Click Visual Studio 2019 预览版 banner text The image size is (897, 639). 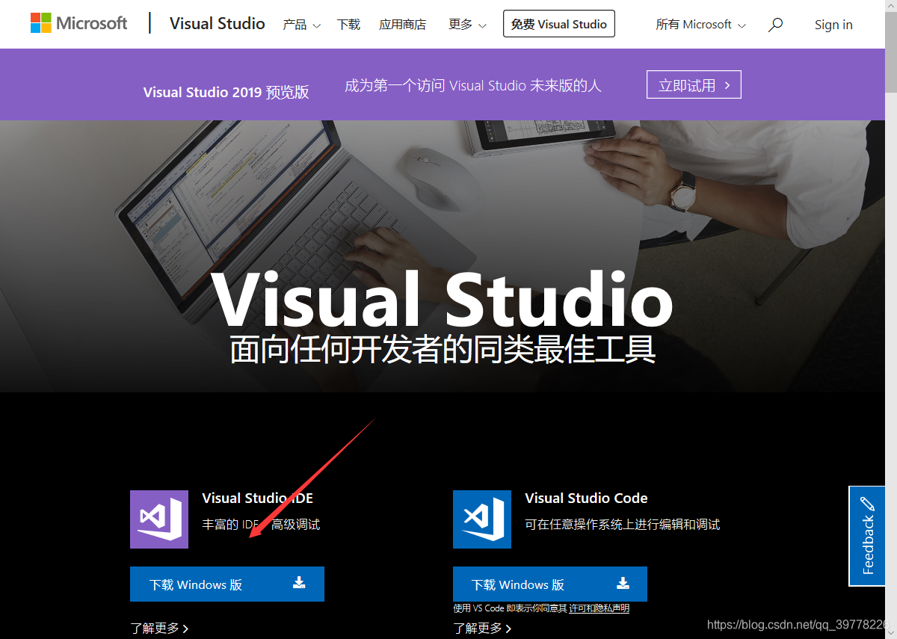click(x=226, y=92)
